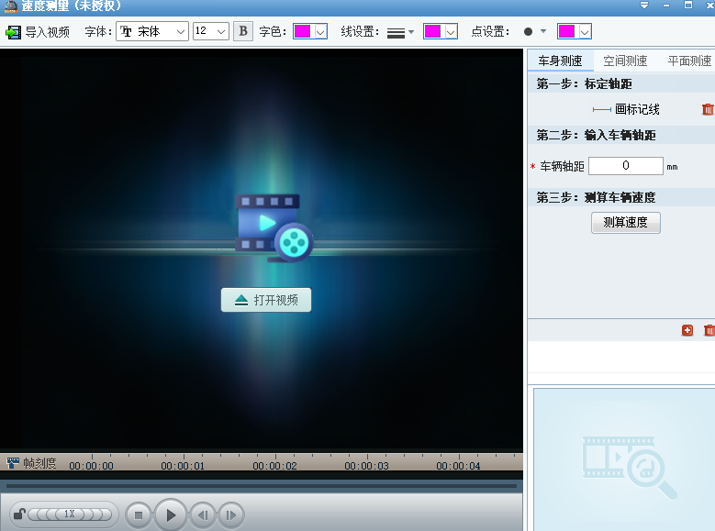715x531 pixels.
Task: Click the play button in playback controls
Action: 171,515
